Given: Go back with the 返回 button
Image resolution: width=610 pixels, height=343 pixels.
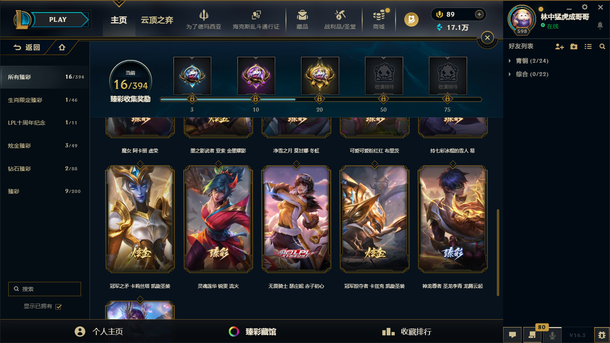Looking at the screenshot, I should [27, 47].
